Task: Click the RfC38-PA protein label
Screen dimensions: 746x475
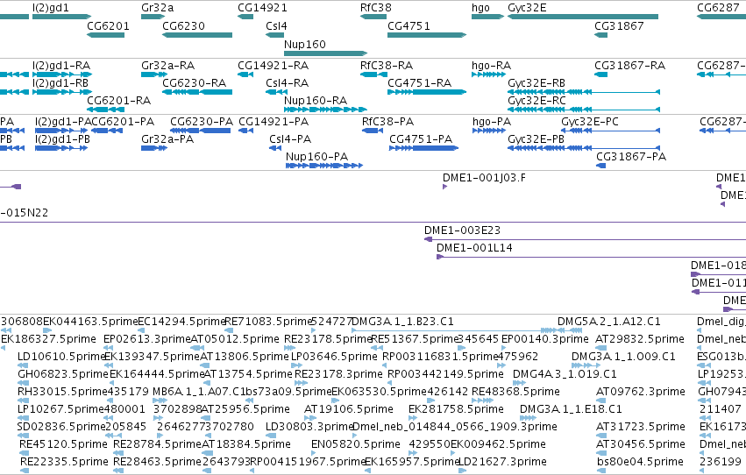Action: click(x=387, y=121)
